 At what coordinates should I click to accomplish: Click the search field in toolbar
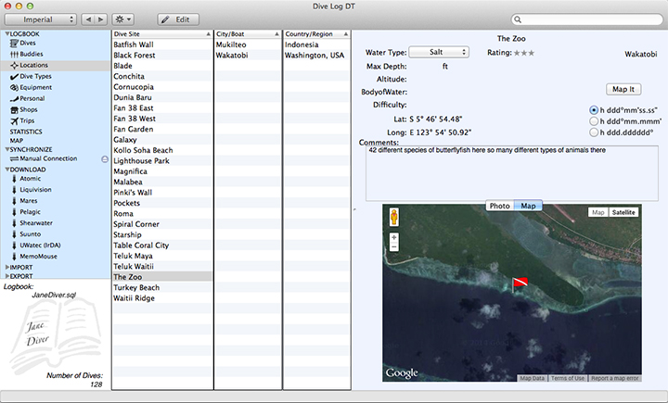(584, 19)
